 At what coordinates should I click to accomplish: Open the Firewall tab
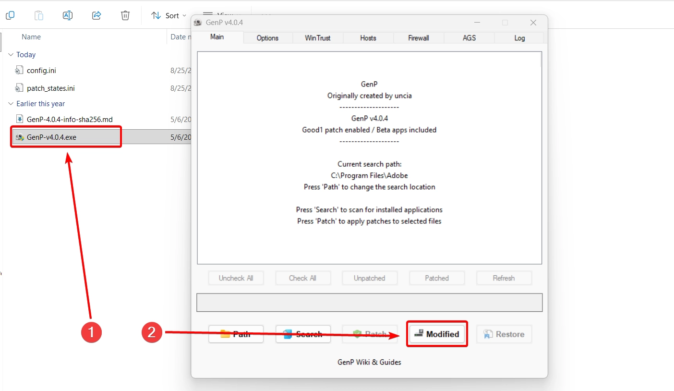coord(419,38)
